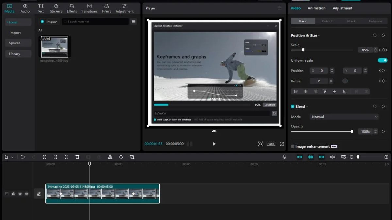Adjust the Rotate value stepper
The height and width of the screenshot is (220, 392).
(x=331, y=81)
